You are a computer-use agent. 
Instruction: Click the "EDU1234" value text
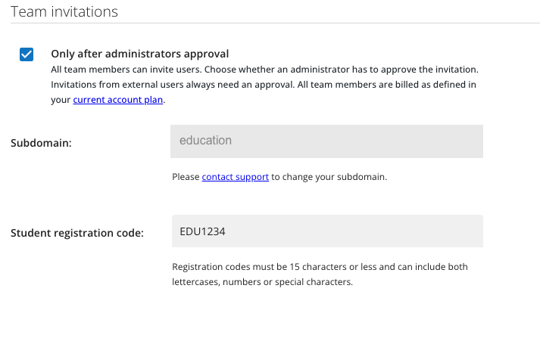point(202,231)
